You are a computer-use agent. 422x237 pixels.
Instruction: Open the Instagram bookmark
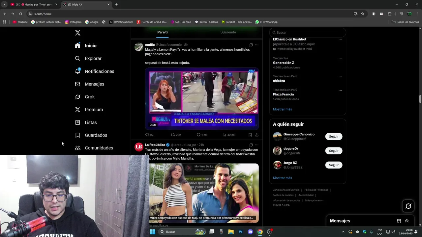[73, 22]
